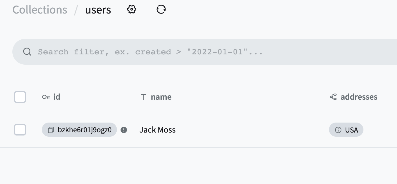
Task: Sort records by the id column
Action: [57, 97]
